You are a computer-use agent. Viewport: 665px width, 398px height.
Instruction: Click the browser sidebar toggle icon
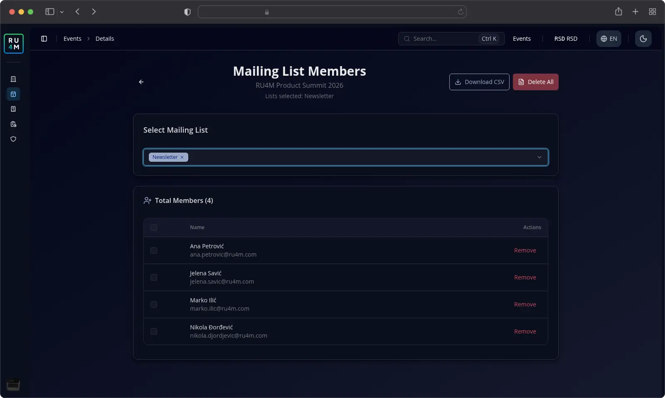[50, 12]
